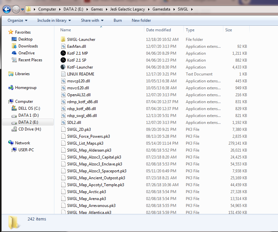Viewport: 278px width, 232px height.
Task: Open the CD Drive (H:) icon
Action: (14, 129)
